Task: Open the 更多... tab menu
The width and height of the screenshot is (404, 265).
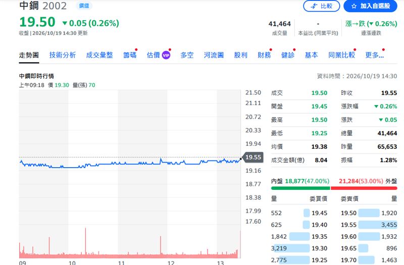Action: (374, 55)
